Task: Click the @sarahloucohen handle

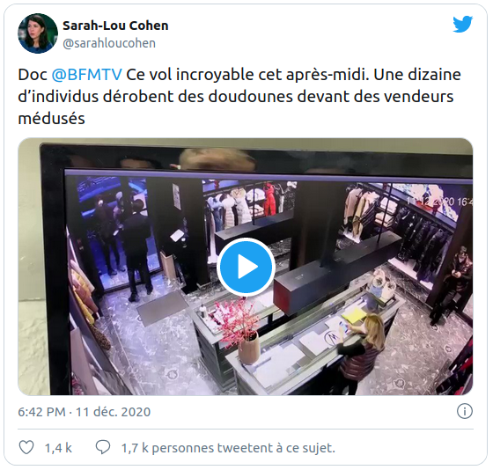Action: pyautogui.click(x=109, y=43)
